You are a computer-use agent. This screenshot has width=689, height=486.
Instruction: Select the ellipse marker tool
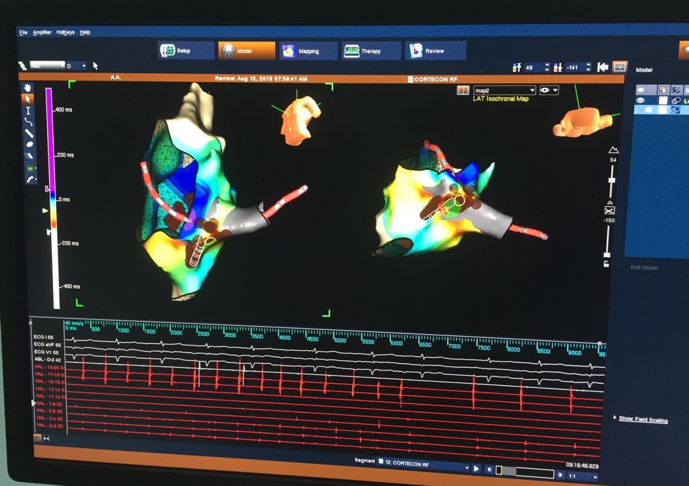29,144
